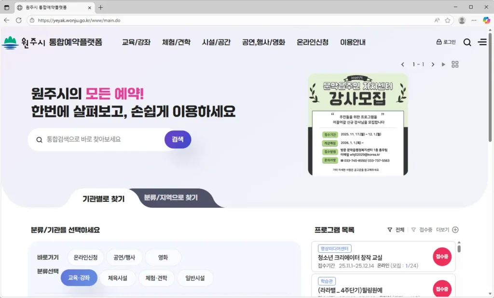
Task: Refresh the page using the reload icon
Action: tap(18, 20)
